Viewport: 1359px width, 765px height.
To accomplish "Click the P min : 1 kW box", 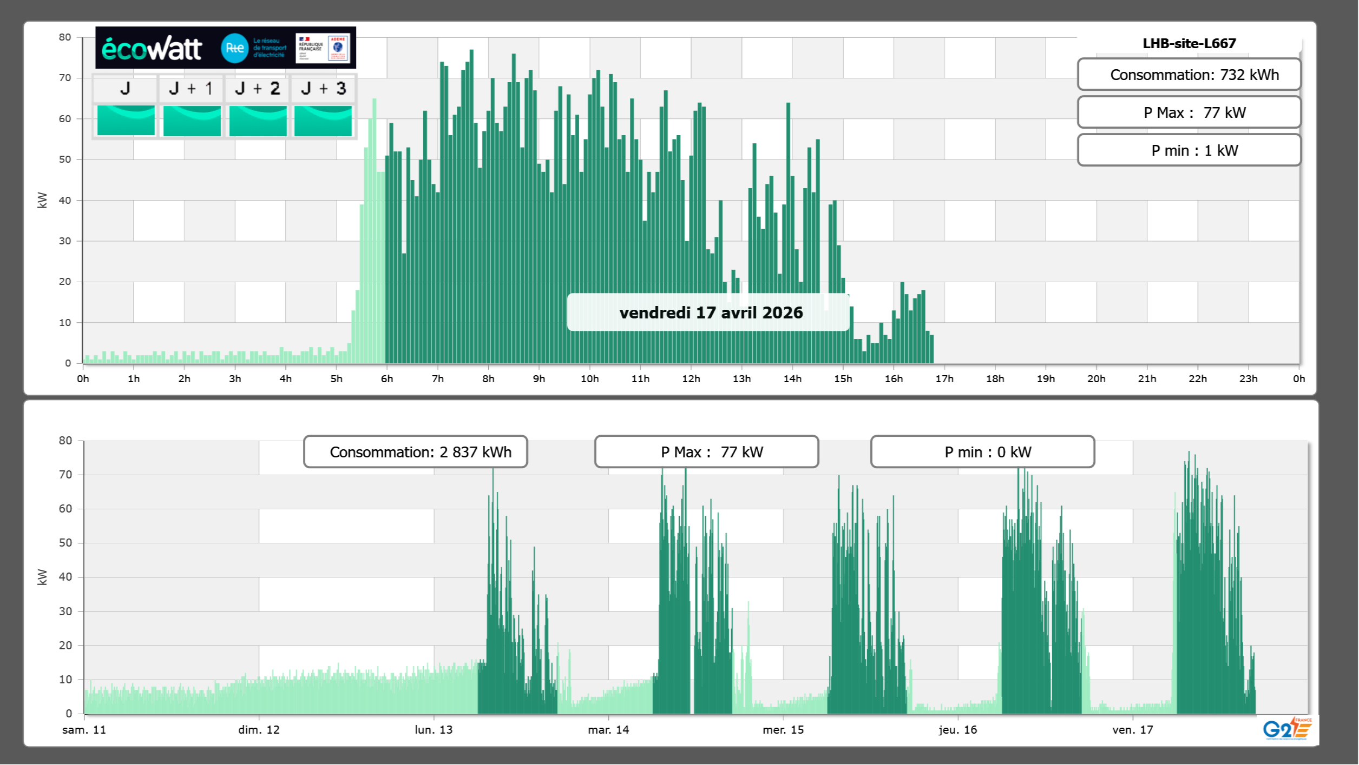I will click(1189, 150).
